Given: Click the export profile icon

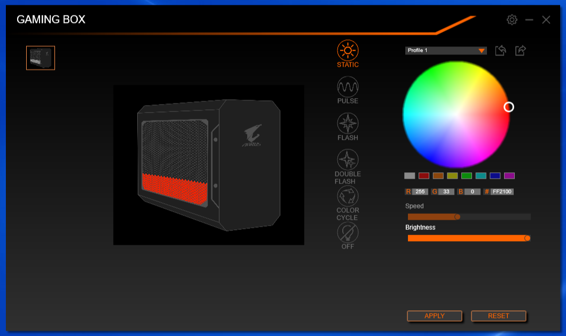Looking at the screenshot, I should (x=521, y=51).
